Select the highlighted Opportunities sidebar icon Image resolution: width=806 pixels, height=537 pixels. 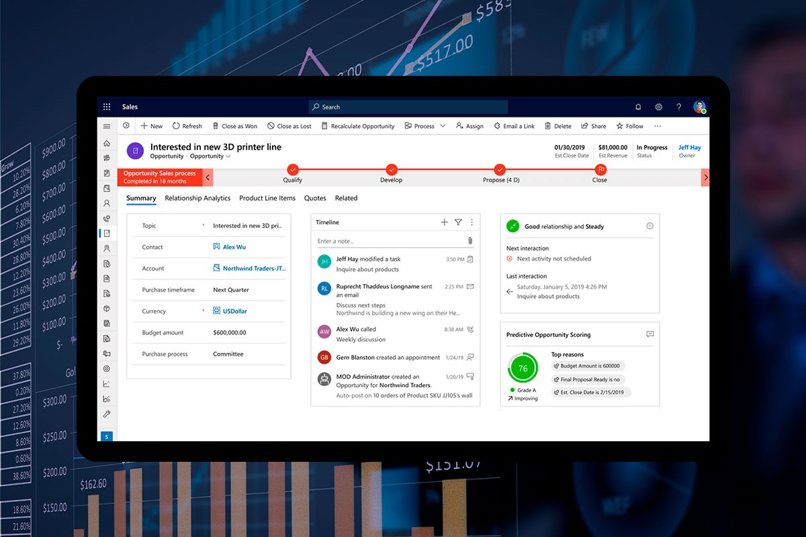(x=107, y=234)
